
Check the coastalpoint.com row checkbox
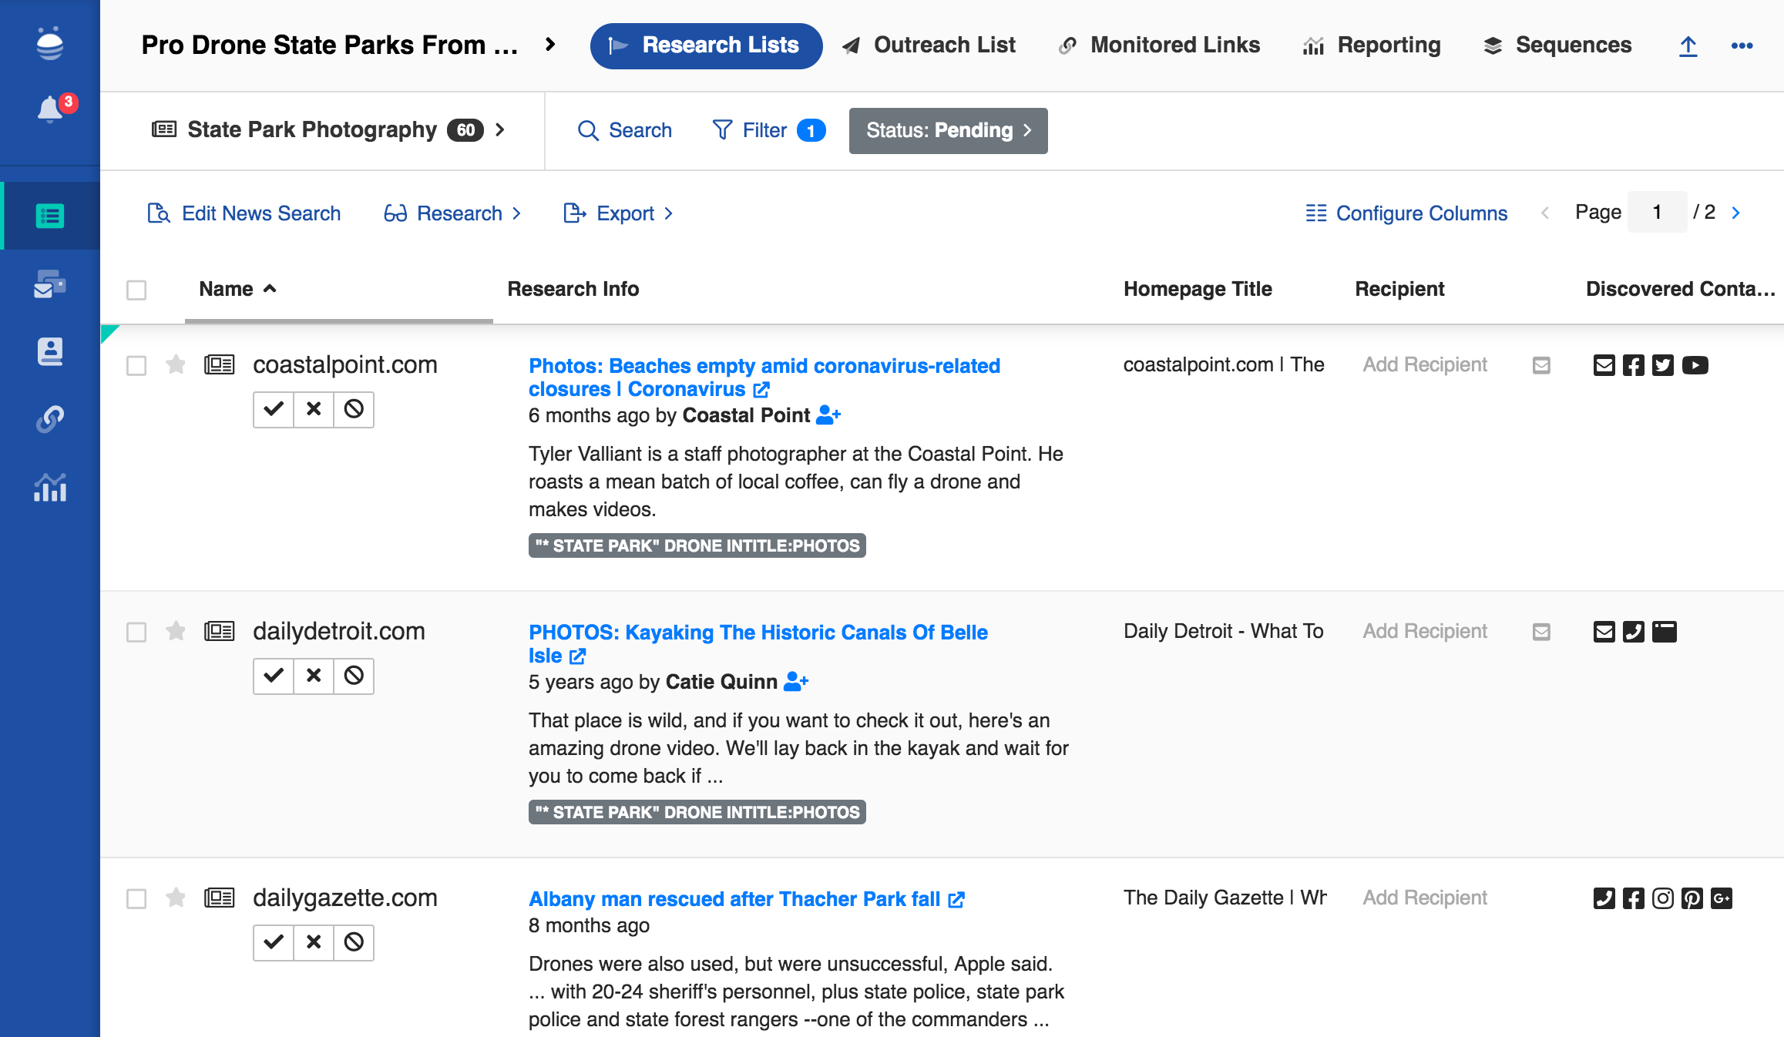coord(136,366)
